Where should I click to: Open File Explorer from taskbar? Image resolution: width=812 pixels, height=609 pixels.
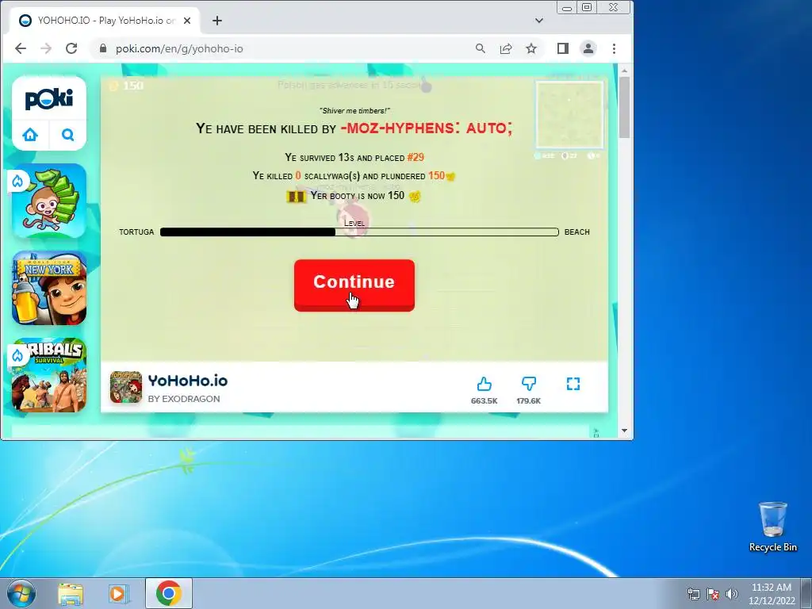[x=71, y=594]
